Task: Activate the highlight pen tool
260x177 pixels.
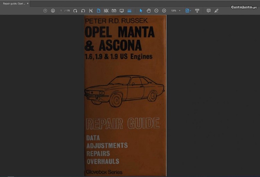Action: click(216, 11)
